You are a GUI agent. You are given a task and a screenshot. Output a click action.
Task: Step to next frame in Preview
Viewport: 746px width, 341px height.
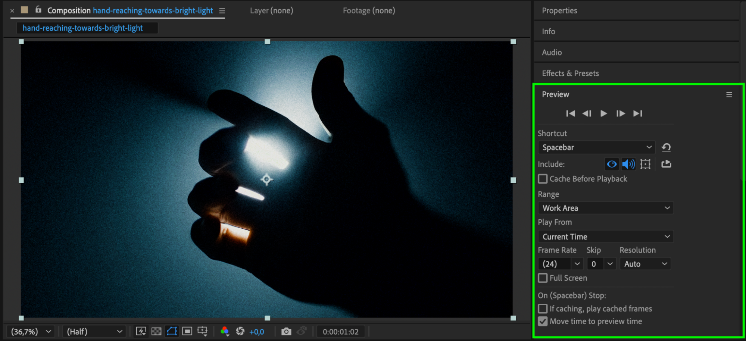click(x=620, y=113)
